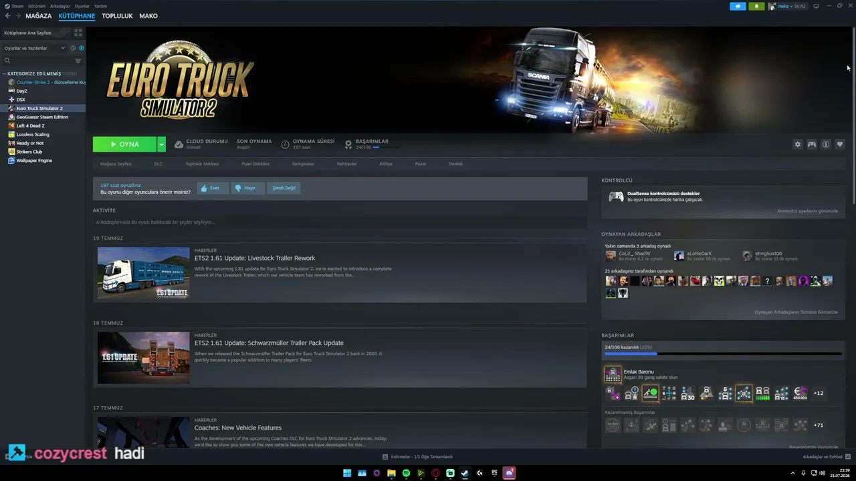
Task: Open Spotify from the taskbar
Action: tap(406, 473)
